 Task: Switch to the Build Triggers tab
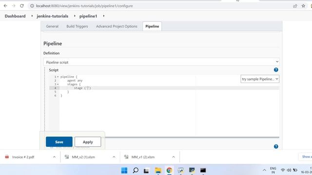[x=77, y=26]
